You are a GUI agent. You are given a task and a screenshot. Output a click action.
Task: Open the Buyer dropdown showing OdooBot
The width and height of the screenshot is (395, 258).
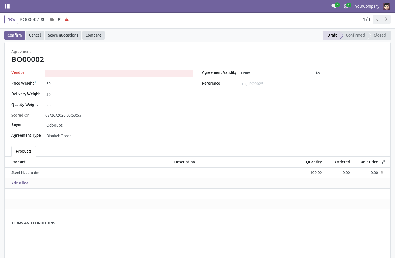(119, 125)
